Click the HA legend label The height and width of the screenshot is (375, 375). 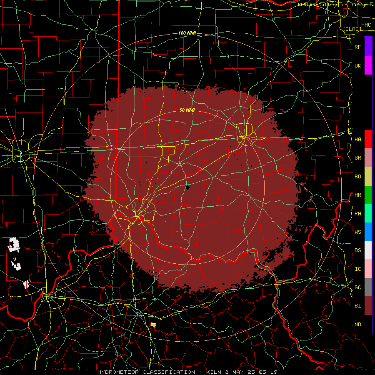[x=358, y=140]
